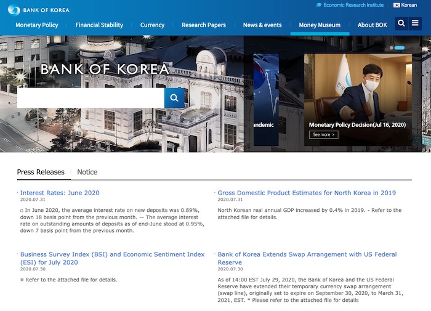Open Currency menu
Screen dimensions: 431x311
pyautogui.click(x=152, y=25)
